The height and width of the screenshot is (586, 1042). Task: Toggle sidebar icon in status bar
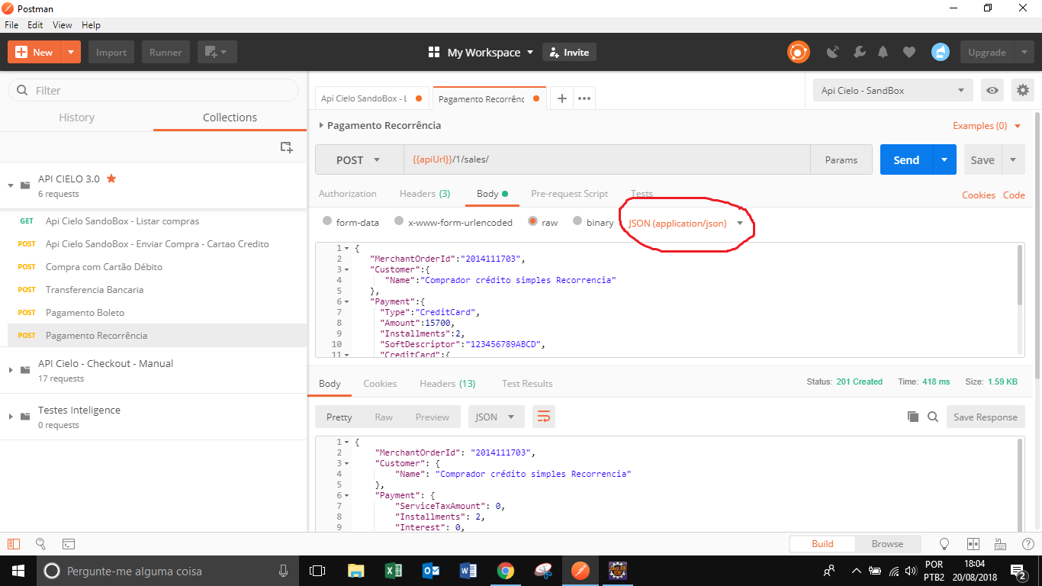pos(13,544)
